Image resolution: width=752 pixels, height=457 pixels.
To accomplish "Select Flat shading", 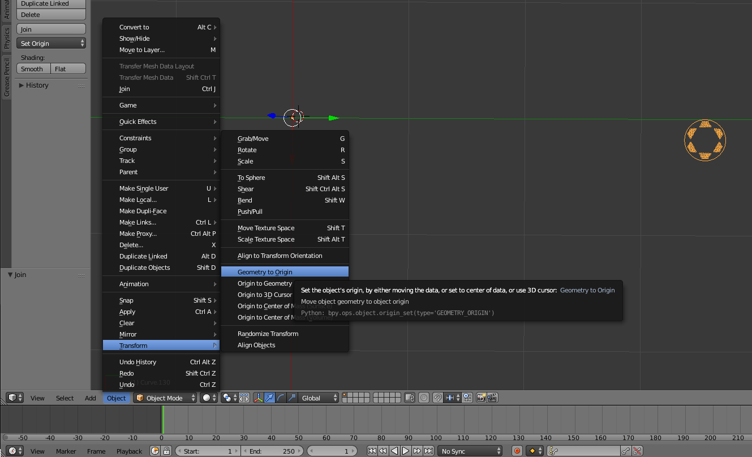I will point(68,69).
